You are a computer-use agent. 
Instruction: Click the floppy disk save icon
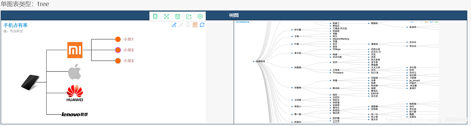tap(178, 16)
